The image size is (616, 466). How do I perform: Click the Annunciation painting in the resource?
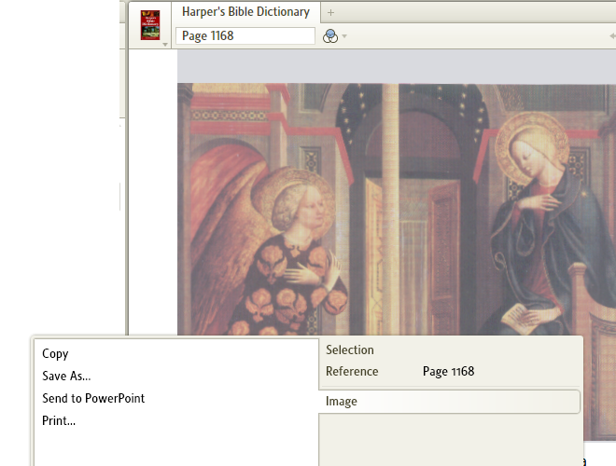click(x=397, y=210)
